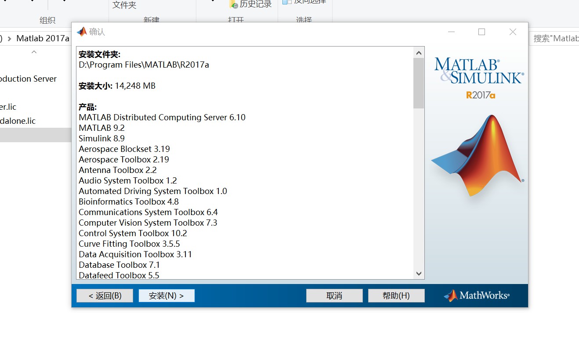Viewport: 579px width, 338px height.
Task: Focus the 搜索"Matlab search box in Explorer
Action: [x=554, y=38]
